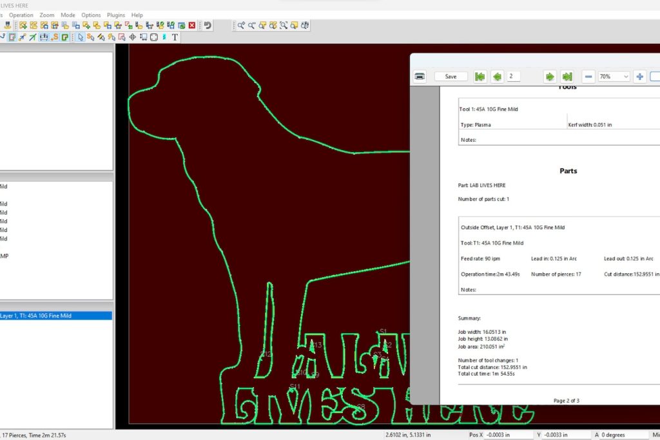This screenshot has width=660, height=440.
Task: Open the Operation menu
Action: (x=21, y=15)
